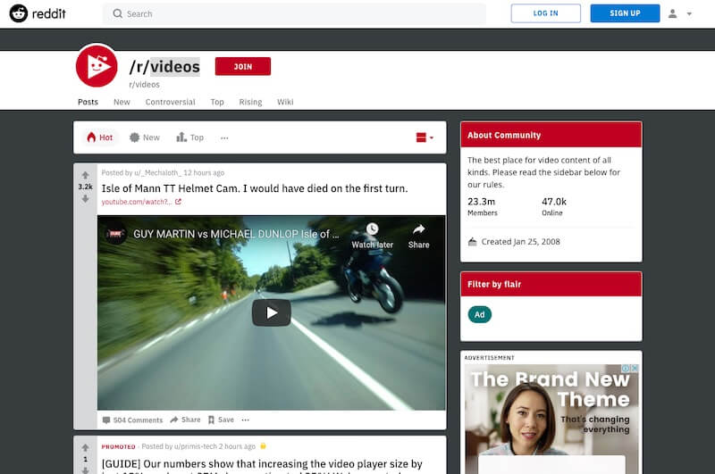This screenshot has width=715, height=474.
Task: Switch to the New tab under header
Action: click(122, 102)
